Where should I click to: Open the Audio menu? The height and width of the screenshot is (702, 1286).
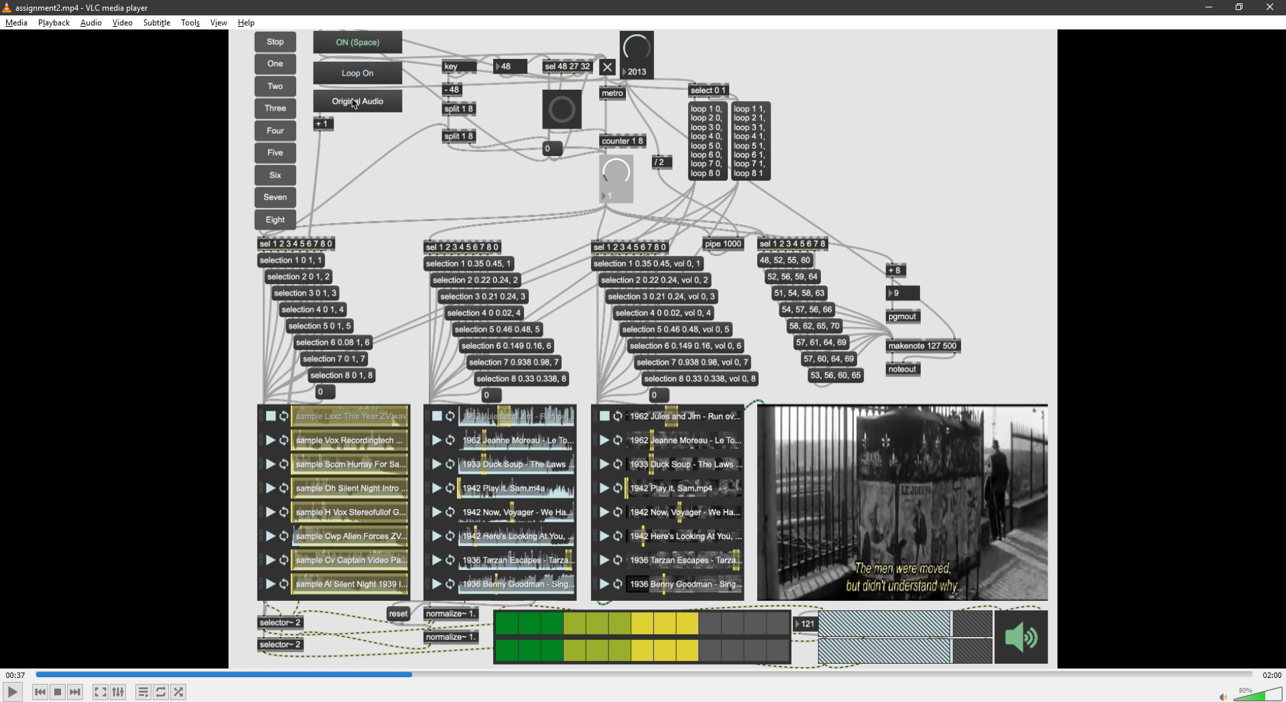click(90, 23)
